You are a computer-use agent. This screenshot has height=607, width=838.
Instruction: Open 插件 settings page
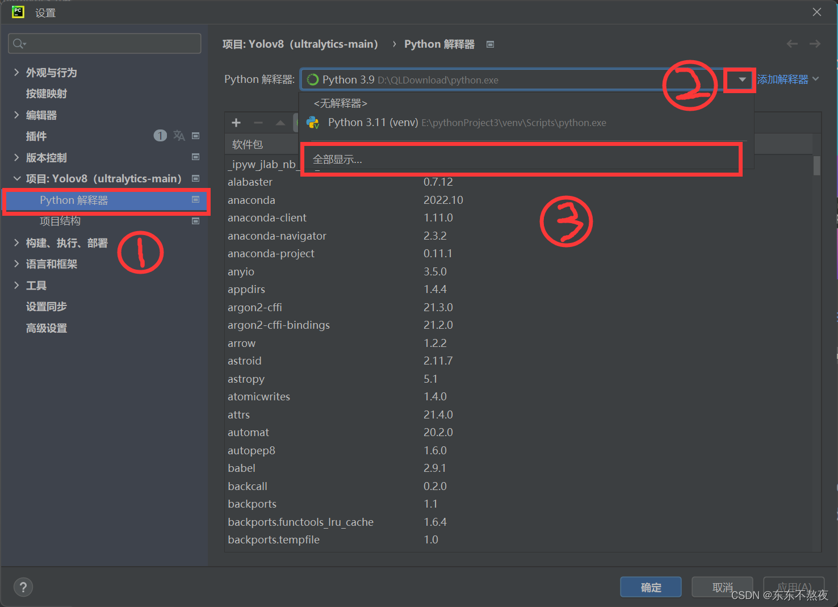pyautogui.click(x=36, y=136)
